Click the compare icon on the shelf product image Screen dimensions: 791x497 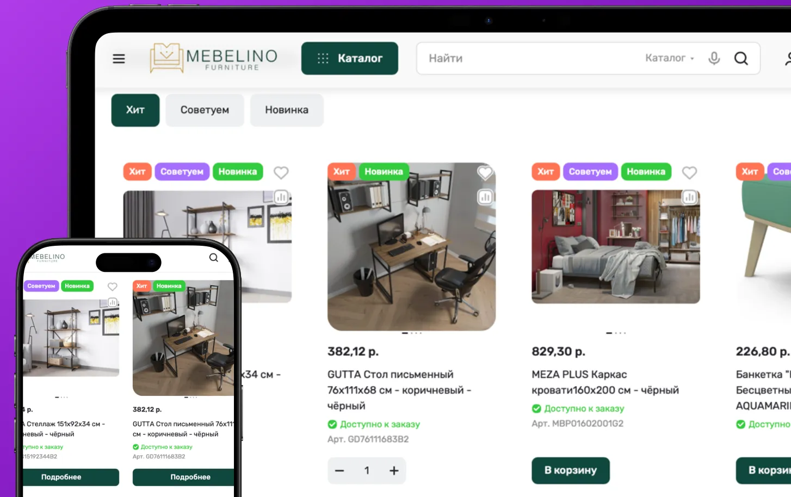pyautogui.click(x=281, y=197)
